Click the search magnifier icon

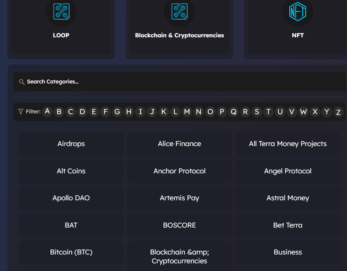coord(22,82)
